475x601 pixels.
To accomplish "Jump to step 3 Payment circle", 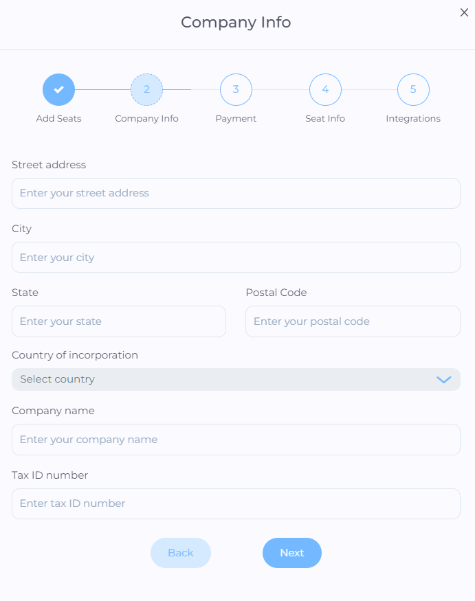I will coord(236,90).
